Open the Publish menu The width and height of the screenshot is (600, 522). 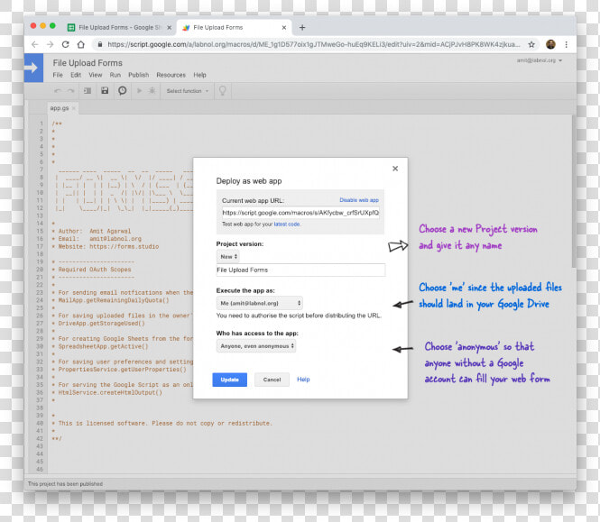(x=139, y=75)
